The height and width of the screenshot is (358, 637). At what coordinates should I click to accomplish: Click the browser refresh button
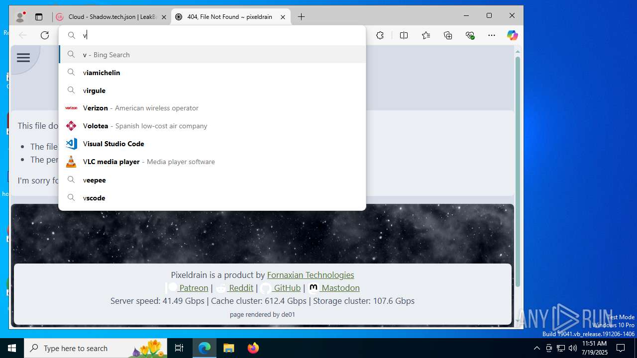coord(45,35)
